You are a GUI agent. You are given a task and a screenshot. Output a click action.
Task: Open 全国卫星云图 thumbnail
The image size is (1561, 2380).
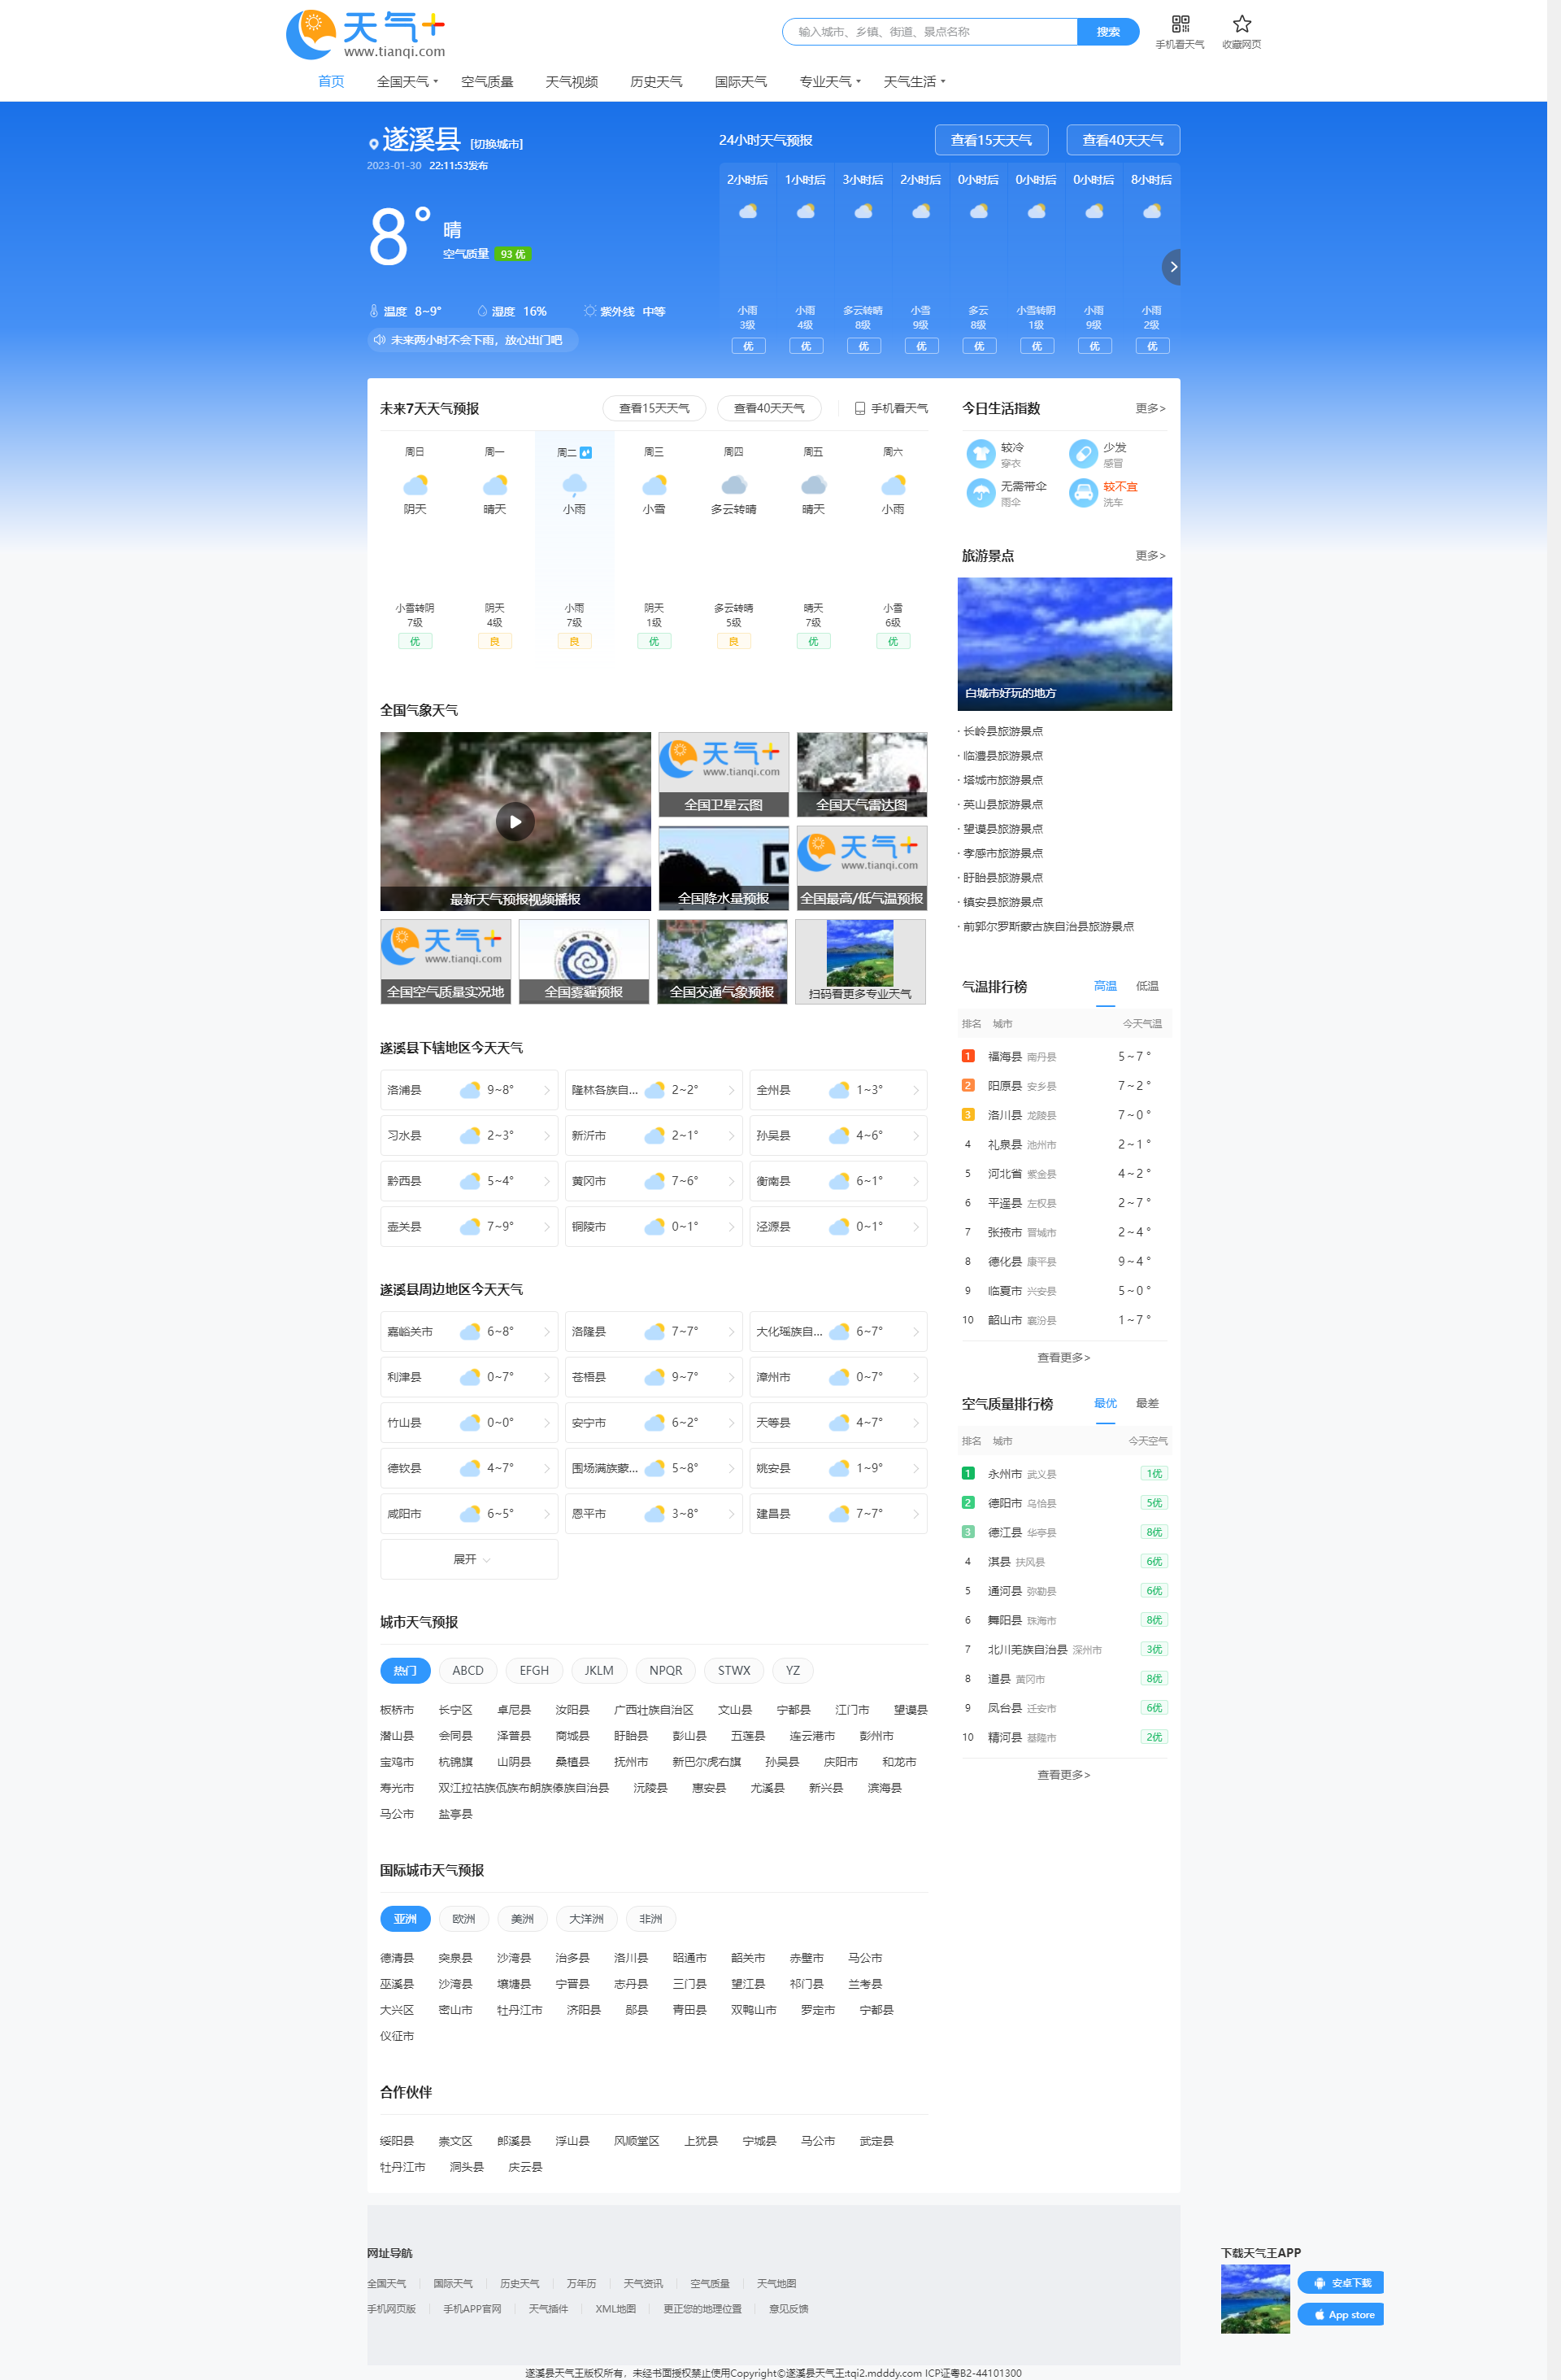tap(724, 775)
